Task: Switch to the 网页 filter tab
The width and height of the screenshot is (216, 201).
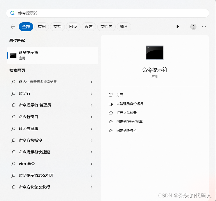Action: coord(73,27)
